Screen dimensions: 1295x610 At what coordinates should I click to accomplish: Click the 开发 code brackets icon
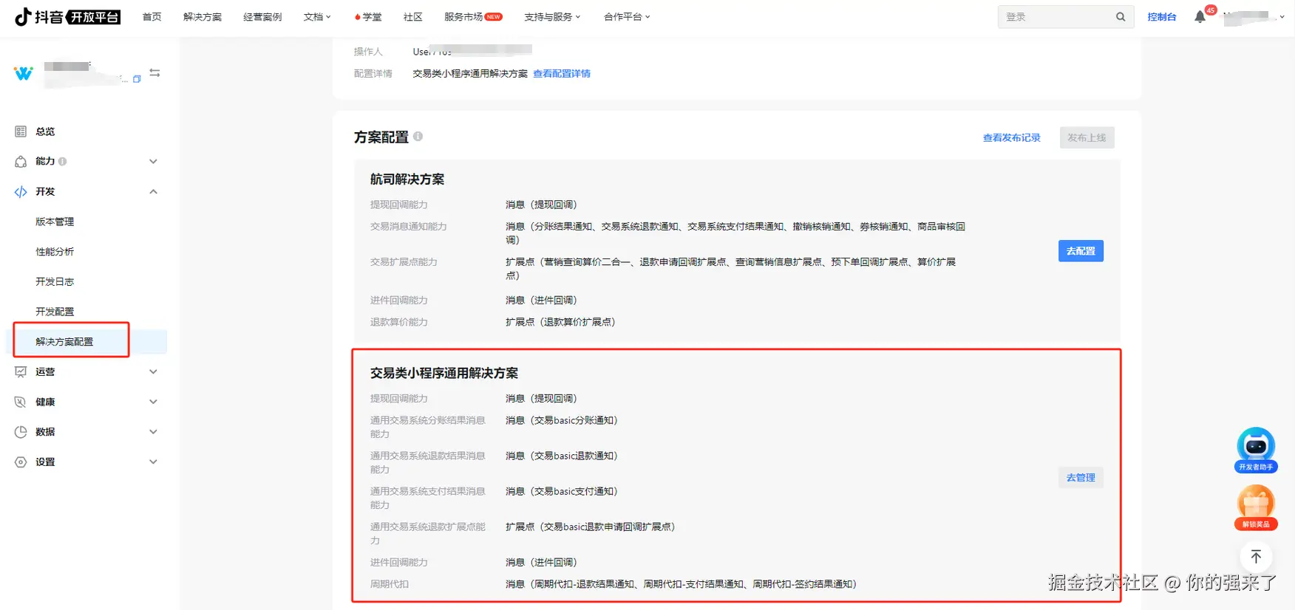[x=21, y=191]
